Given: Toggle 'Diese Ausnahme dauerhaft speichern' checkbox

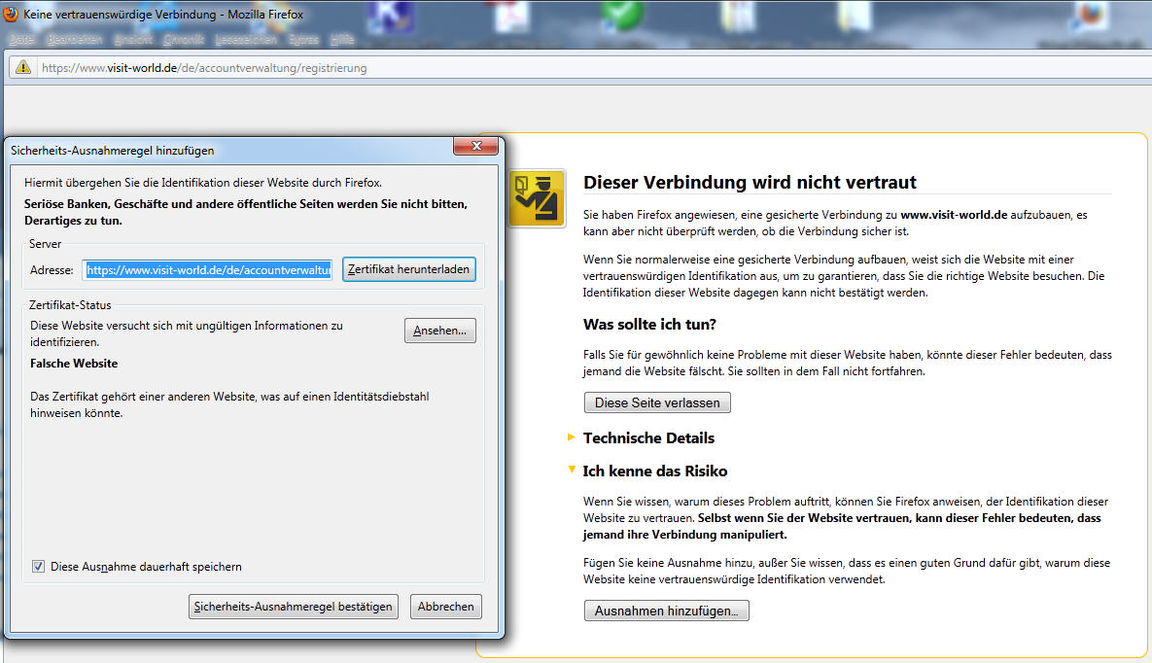Looking at the screenshot, I should pyautogui.click(x=39, y=567).
